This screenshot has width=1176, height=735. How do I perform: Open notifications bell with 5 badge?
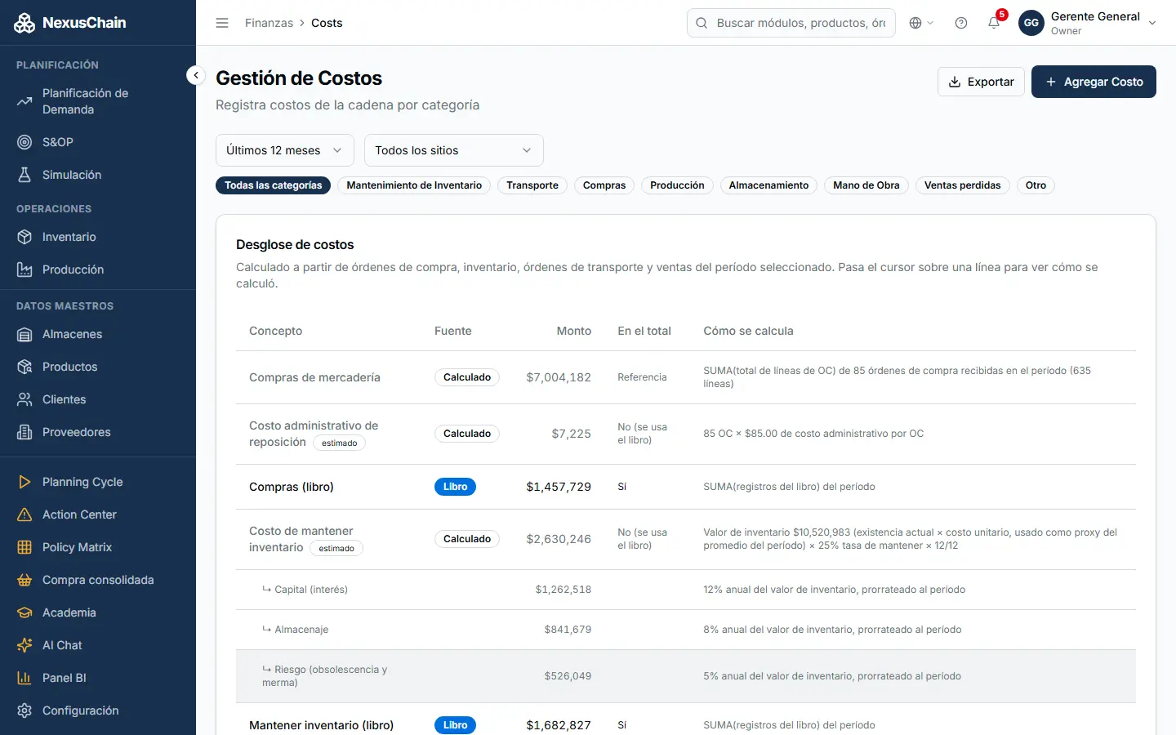click(995, 22)
